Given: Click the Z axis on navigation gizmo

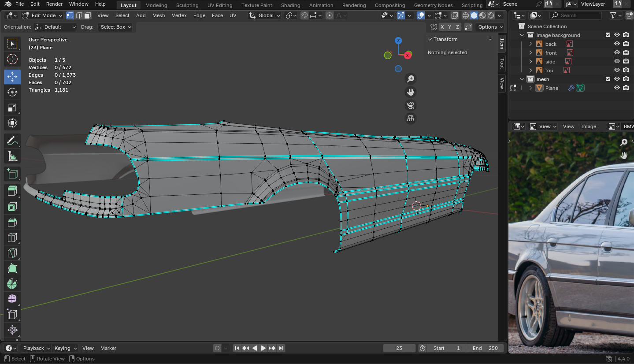Looking at the screenshot, I should pyautogui.click(x=398, y=41).
